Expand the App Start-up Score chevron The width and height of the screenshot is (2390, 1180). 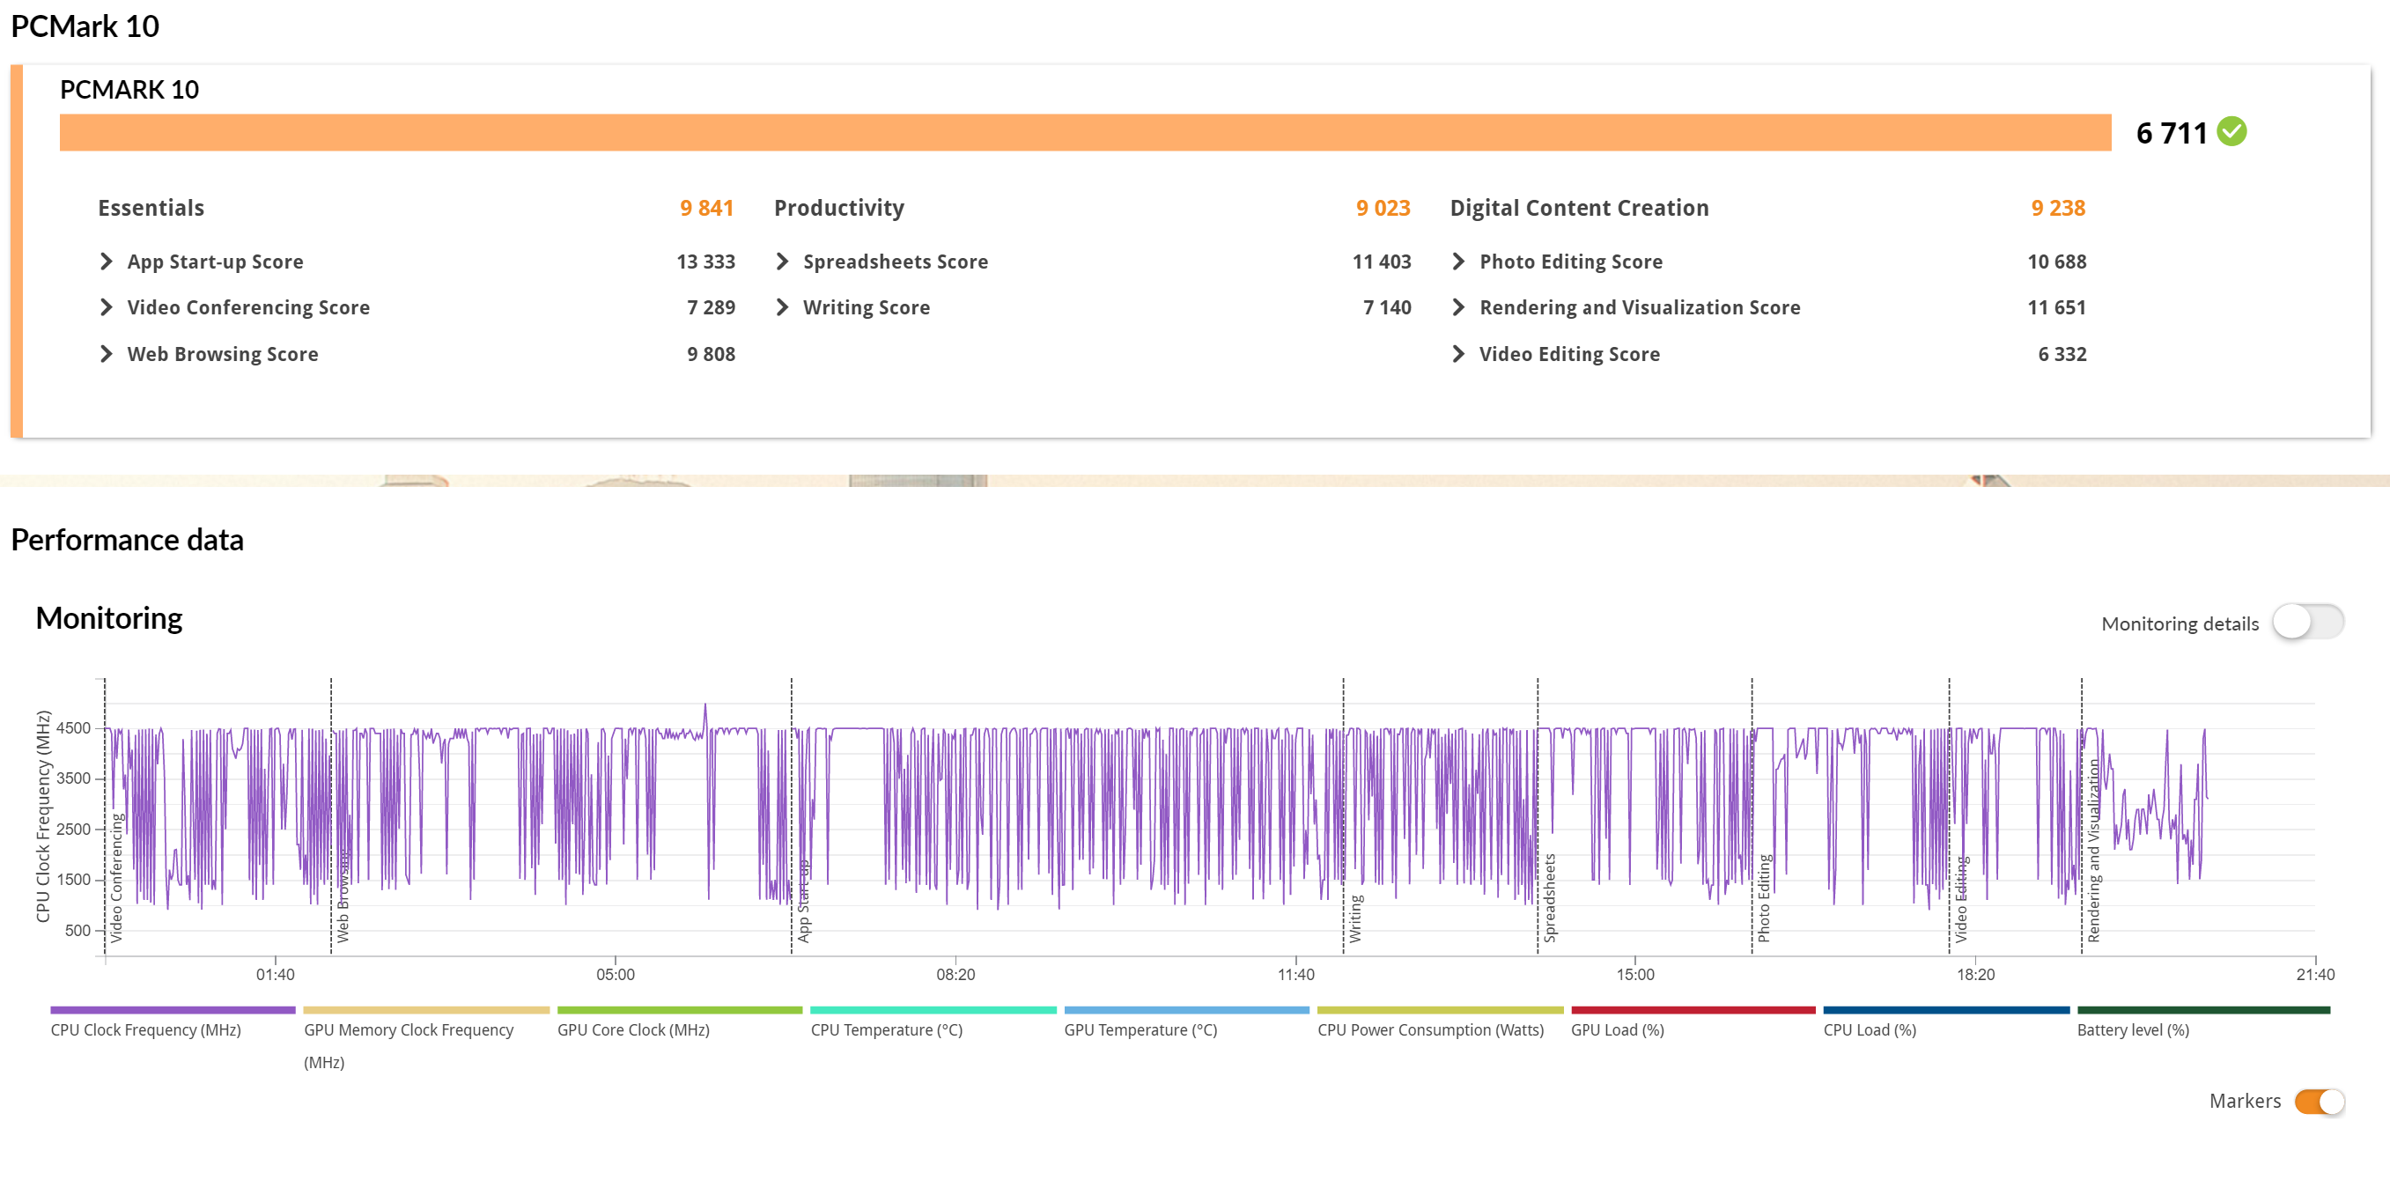pyautogui.click(x=107, y=262)
